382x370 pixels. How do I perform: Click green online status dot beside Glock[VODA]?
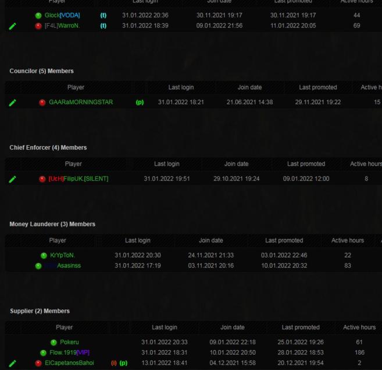[38, 16]
